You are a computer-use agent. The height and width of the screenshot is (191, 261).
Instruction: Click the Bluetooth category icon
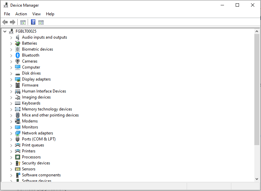pyautogui.click(x=18, y=55)
